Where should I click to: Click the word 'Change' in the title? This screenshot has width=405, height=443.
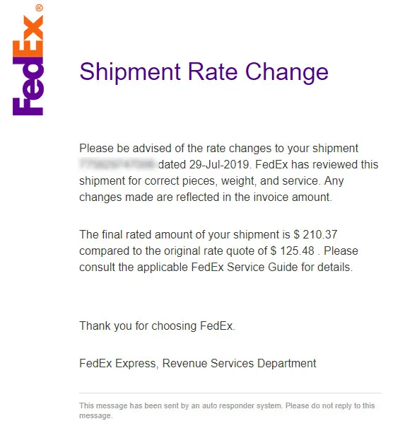pos(287,73)
